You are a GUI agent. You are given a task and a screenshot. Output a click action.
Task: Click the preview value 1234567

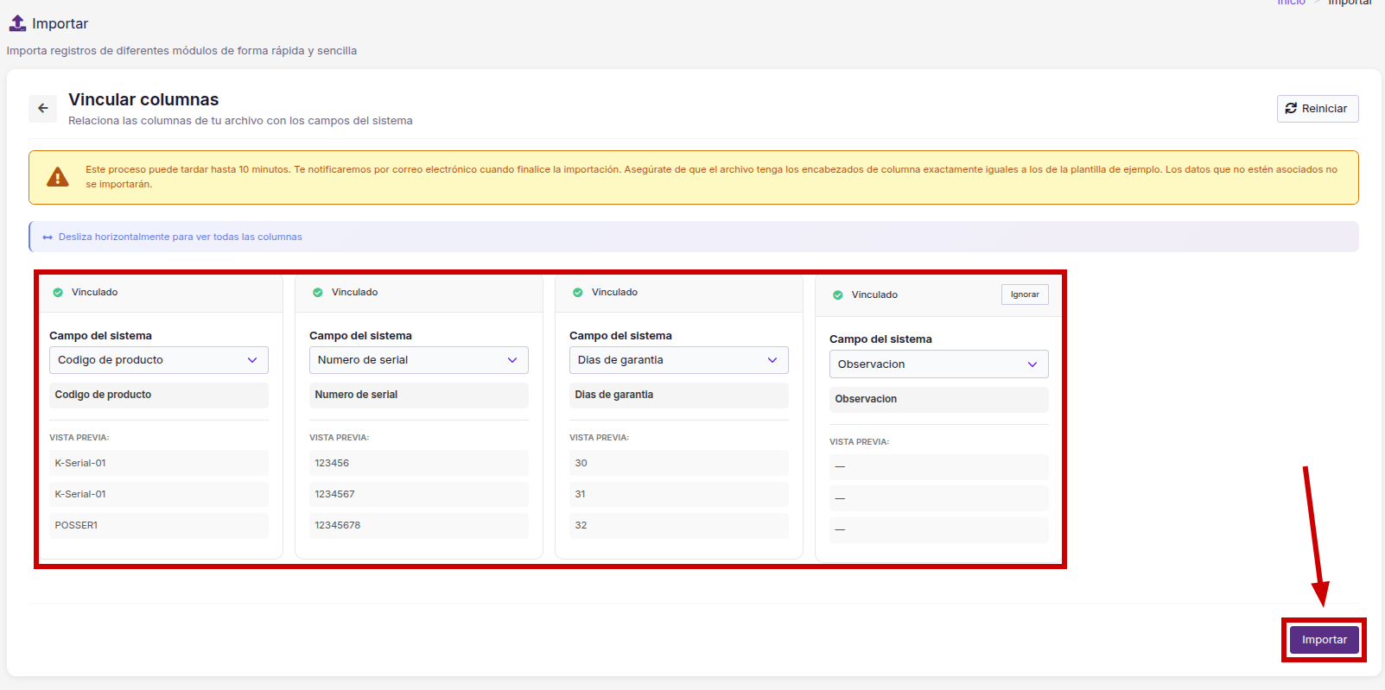[334, 494]
